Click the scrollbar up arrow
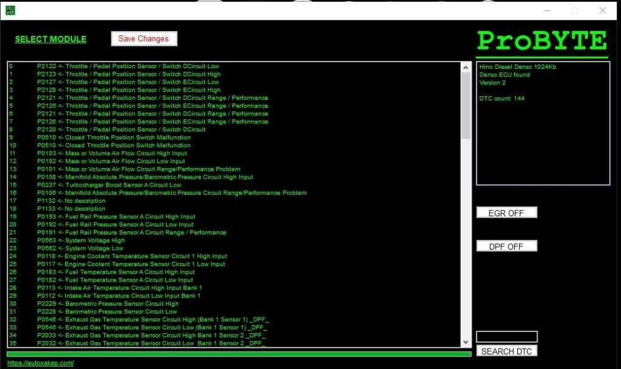Viewport: 621px width, 369px height. tap(466, 66)
